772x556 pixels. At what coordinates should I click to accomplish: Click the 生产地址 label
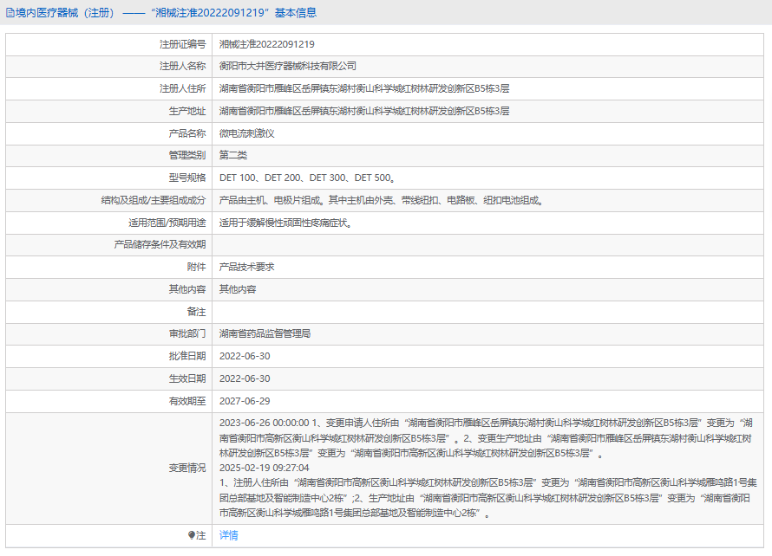click(187, 111)
